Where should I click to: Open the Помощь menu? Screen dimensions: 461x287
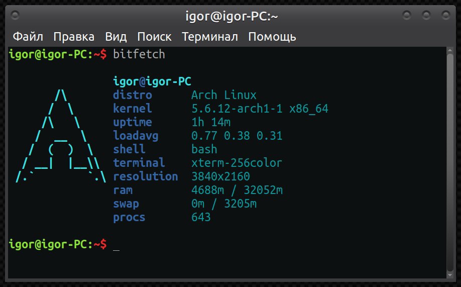click(272, 37)
